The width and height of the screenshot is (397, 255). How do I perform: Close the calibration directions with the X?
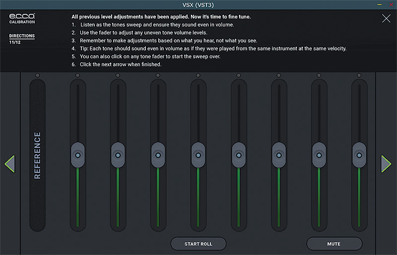click(x=386, y=18)
